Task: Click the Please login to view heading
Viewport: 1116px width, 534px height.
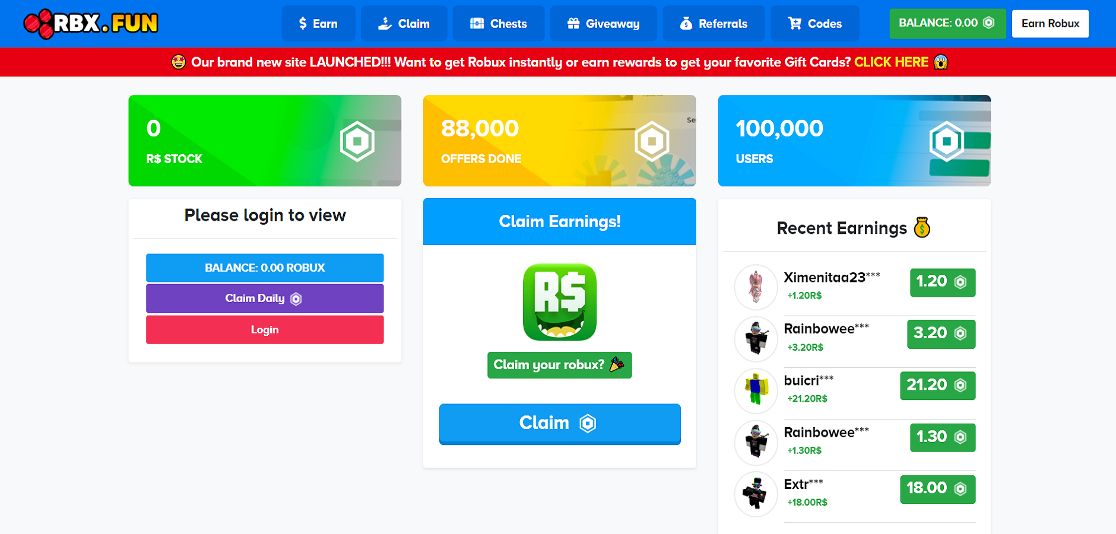Action: [x=265, y=215]
